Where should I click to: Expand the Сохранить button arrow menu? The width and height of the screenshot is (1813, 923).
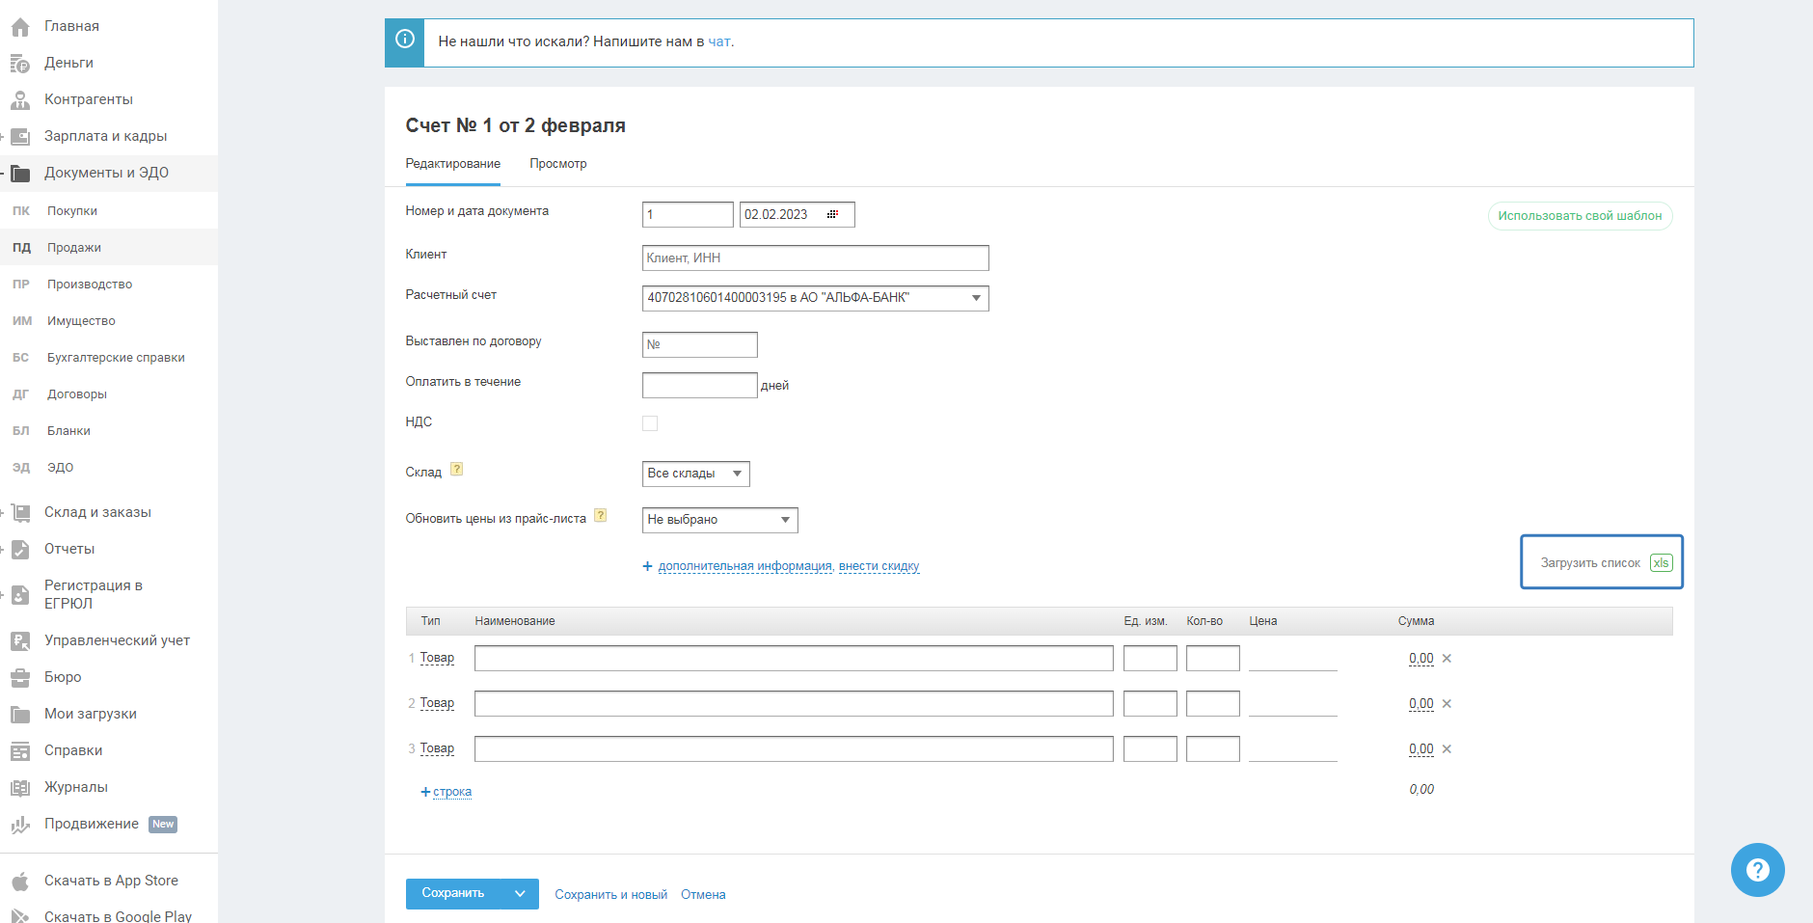click(520, 894)
